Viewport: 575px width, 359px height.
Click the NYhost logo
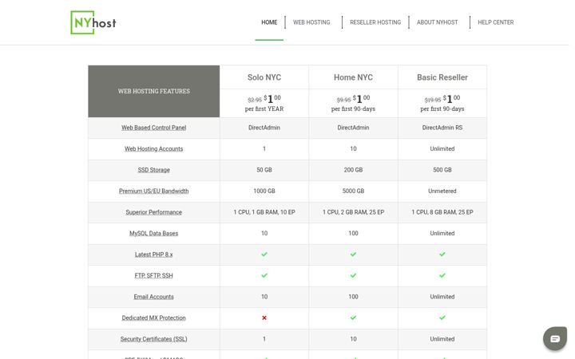[x=93, y=22]
